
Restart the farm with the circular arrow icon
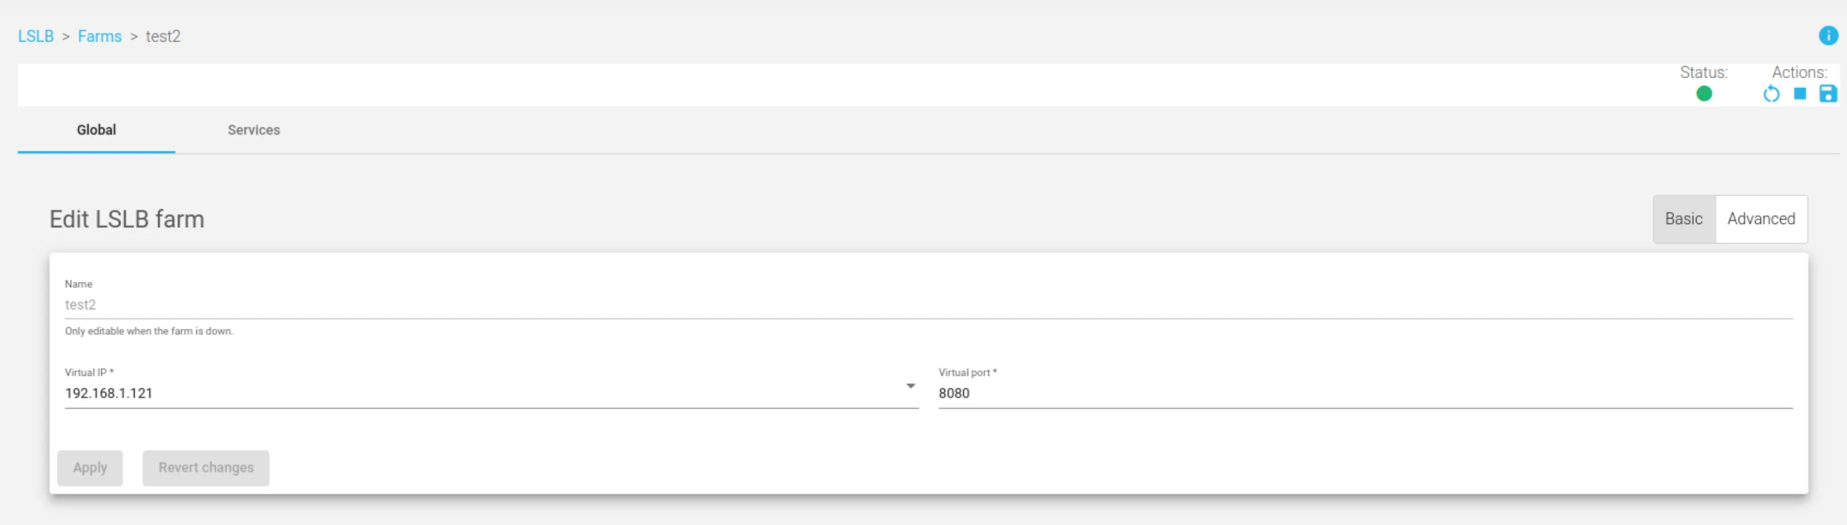point(1771,94)
